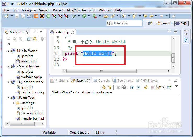
Task: Open the Run dropdown arrow
Action: click(89, 16)
